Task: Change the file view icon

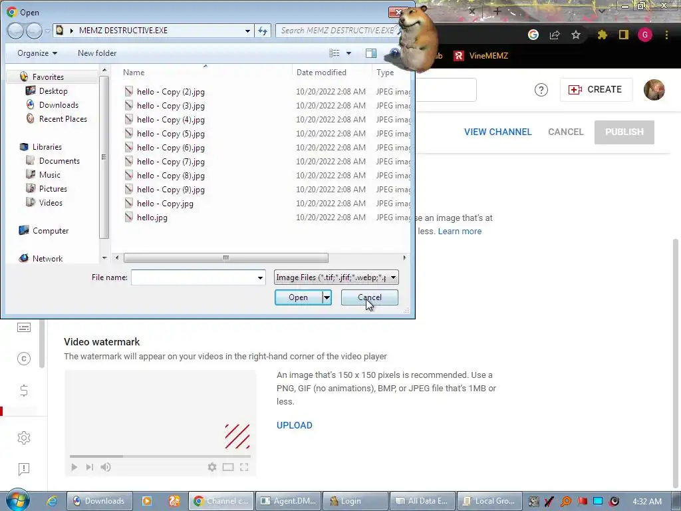Action: pos(335,53)
